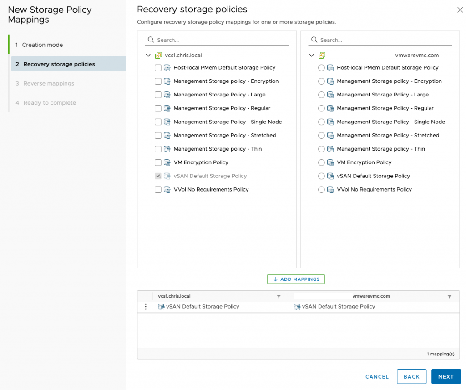Screen dimensions: 466x390
Task: Click policy icon beside left VM Encryption Policy
Action: click(167, 162)
